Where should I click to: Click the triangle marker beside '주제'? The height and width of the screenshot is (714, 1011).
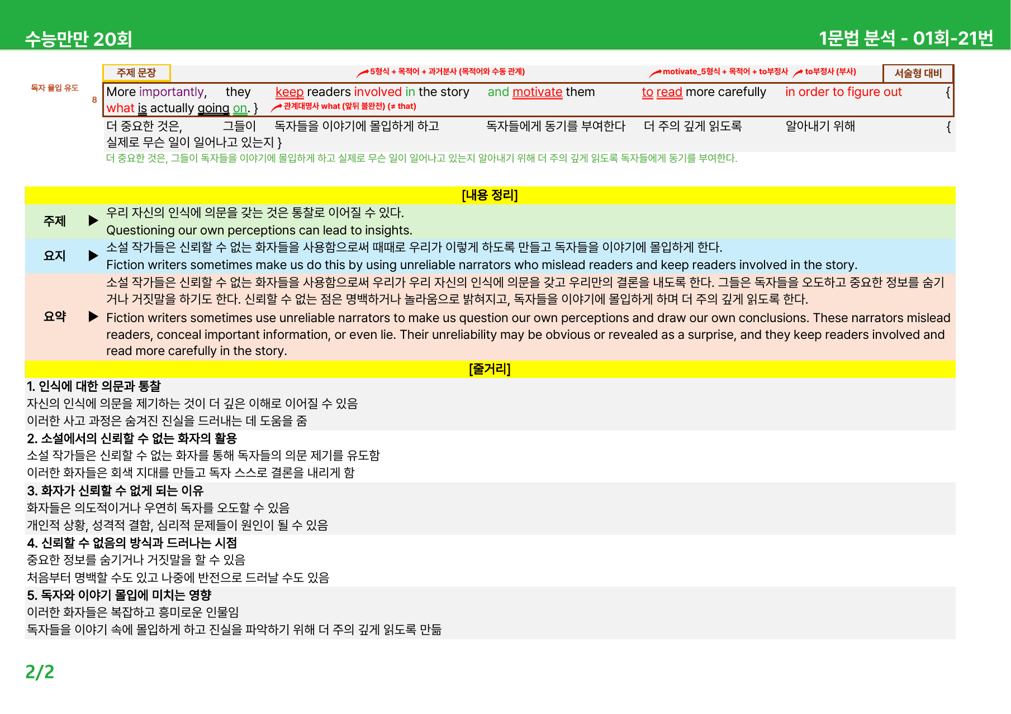(93, 221)
